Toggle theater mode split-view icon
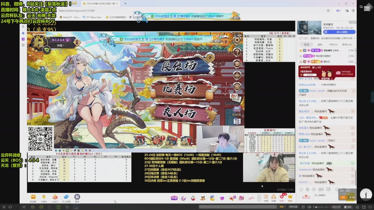This screenshot has width=374, height=210. (x=364, y=207)
